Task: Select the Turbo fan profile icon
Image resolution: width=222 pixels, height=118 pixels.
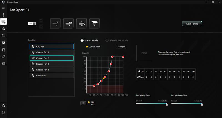Action: click(81, 23)
